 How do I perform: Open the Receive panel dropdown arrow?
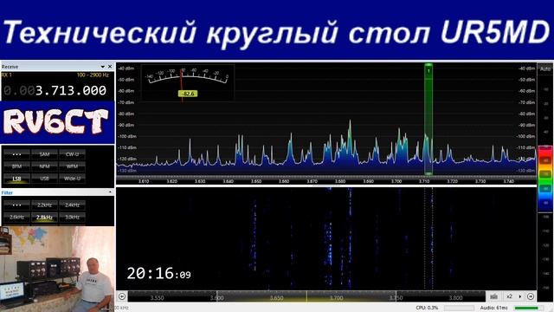click(102, 67)
